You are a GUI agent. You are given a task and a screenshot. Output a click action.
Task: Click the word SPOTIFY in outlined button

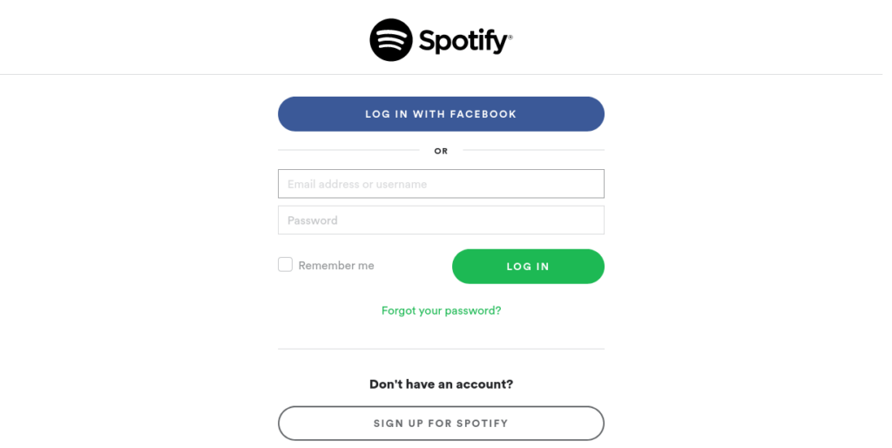(483, 424)
